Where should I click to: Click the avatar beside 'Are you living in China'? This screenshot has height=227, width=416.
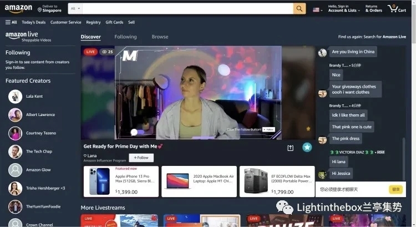(x=322, y=53)
